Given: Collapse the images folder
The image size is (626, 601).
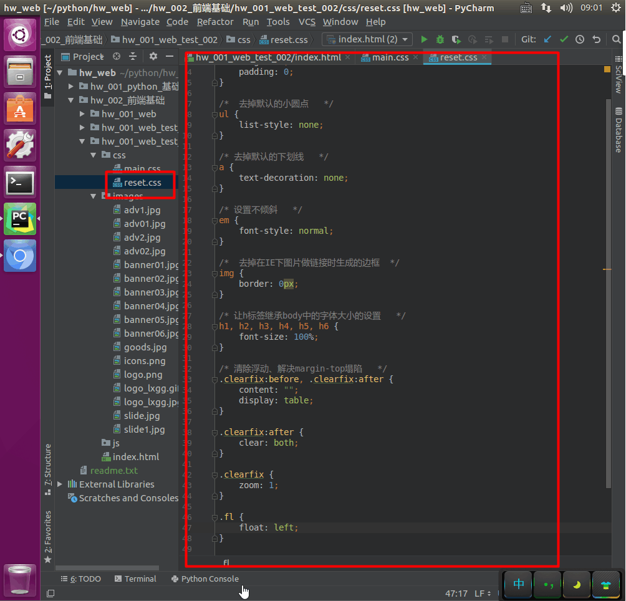Looking at the screenshot, I should tap(94, 196).
